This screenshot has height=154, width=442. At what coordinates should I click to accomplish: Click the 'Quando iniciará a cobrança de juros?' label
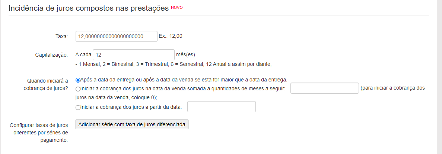48,84
